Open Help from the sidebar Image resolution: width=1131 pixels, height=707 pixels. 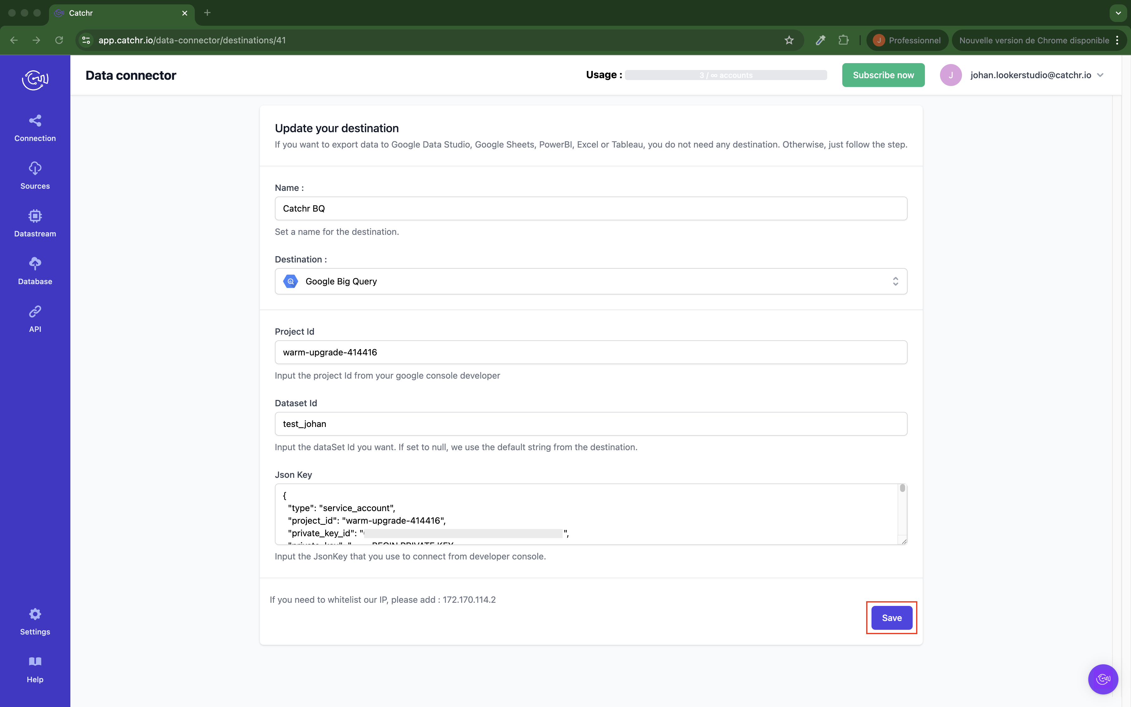(35, 670)
